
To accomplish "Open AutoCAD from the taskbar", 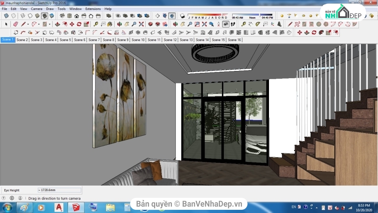I will (59, 208).
